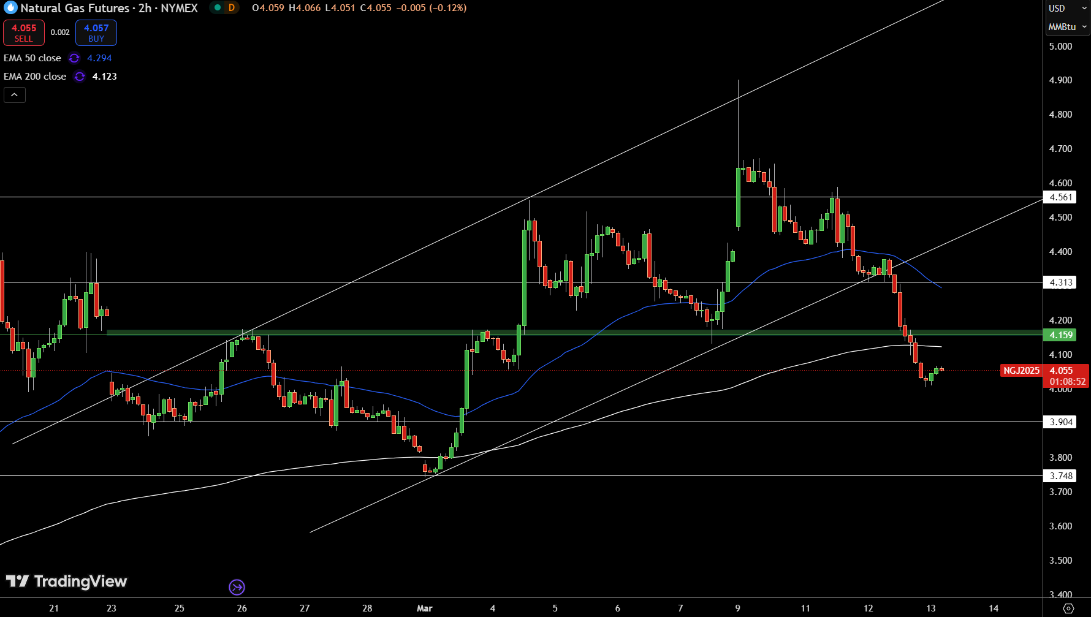Click the Mar label on time axis
The width and height of the screenshot is (1091, 617).
coord(425,608)
